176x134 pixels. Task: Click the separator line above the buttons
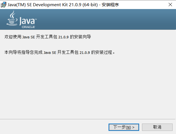88,119
